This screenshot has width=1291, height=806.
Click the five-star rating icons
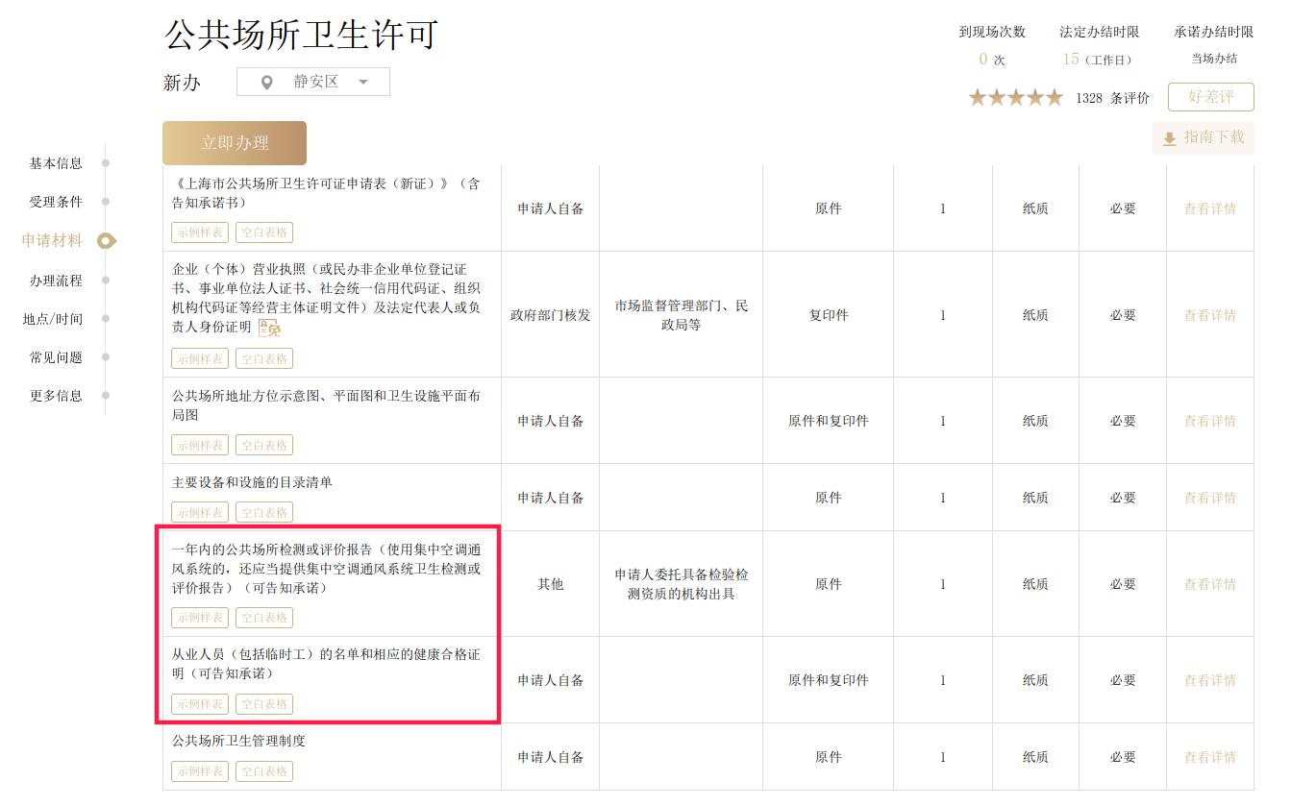click(x=1015, y=98)
